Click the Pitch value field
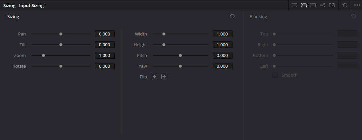The width and height of the screenshot is (362, 140). point(222,55)
